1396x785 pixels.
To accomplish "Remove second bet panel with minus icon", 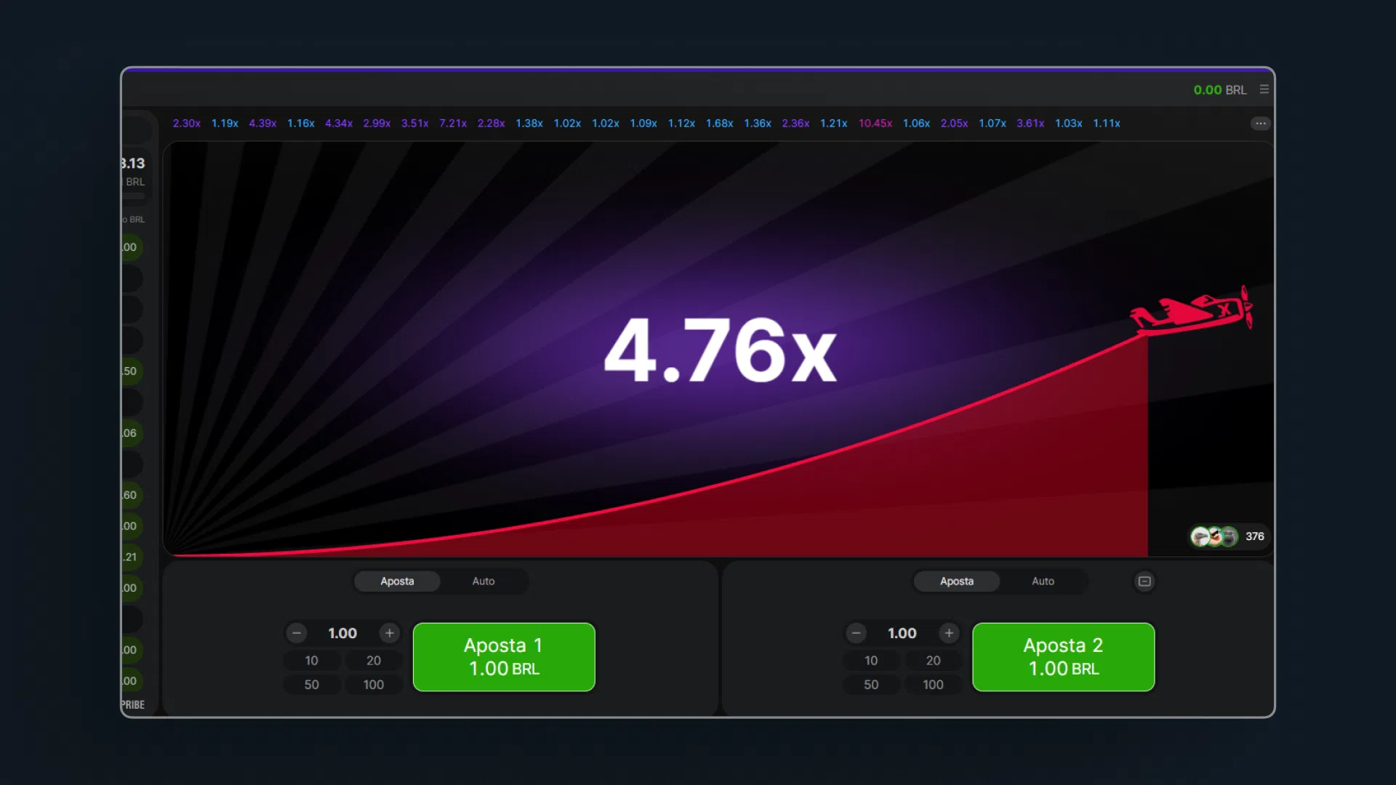I will point(1144,581).
